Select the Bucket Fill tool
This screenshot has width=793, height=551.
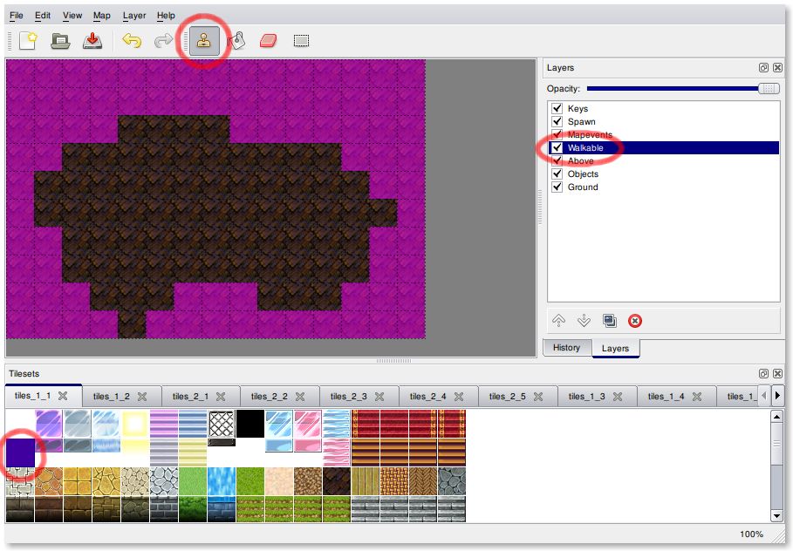click(236, 41)
